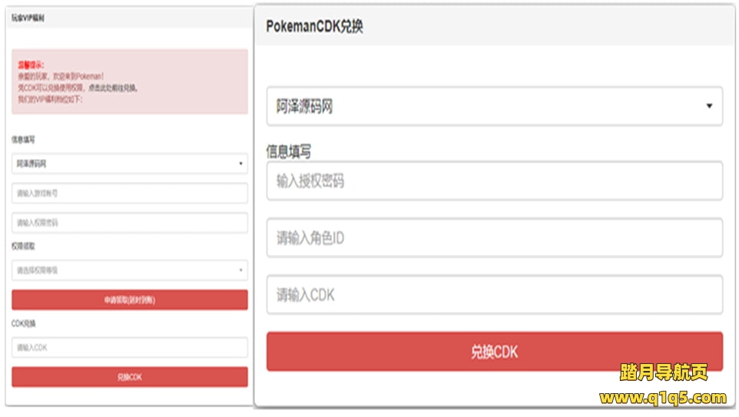Click the pink 温馨提示 notice box
739x417 pixels.
129,81
